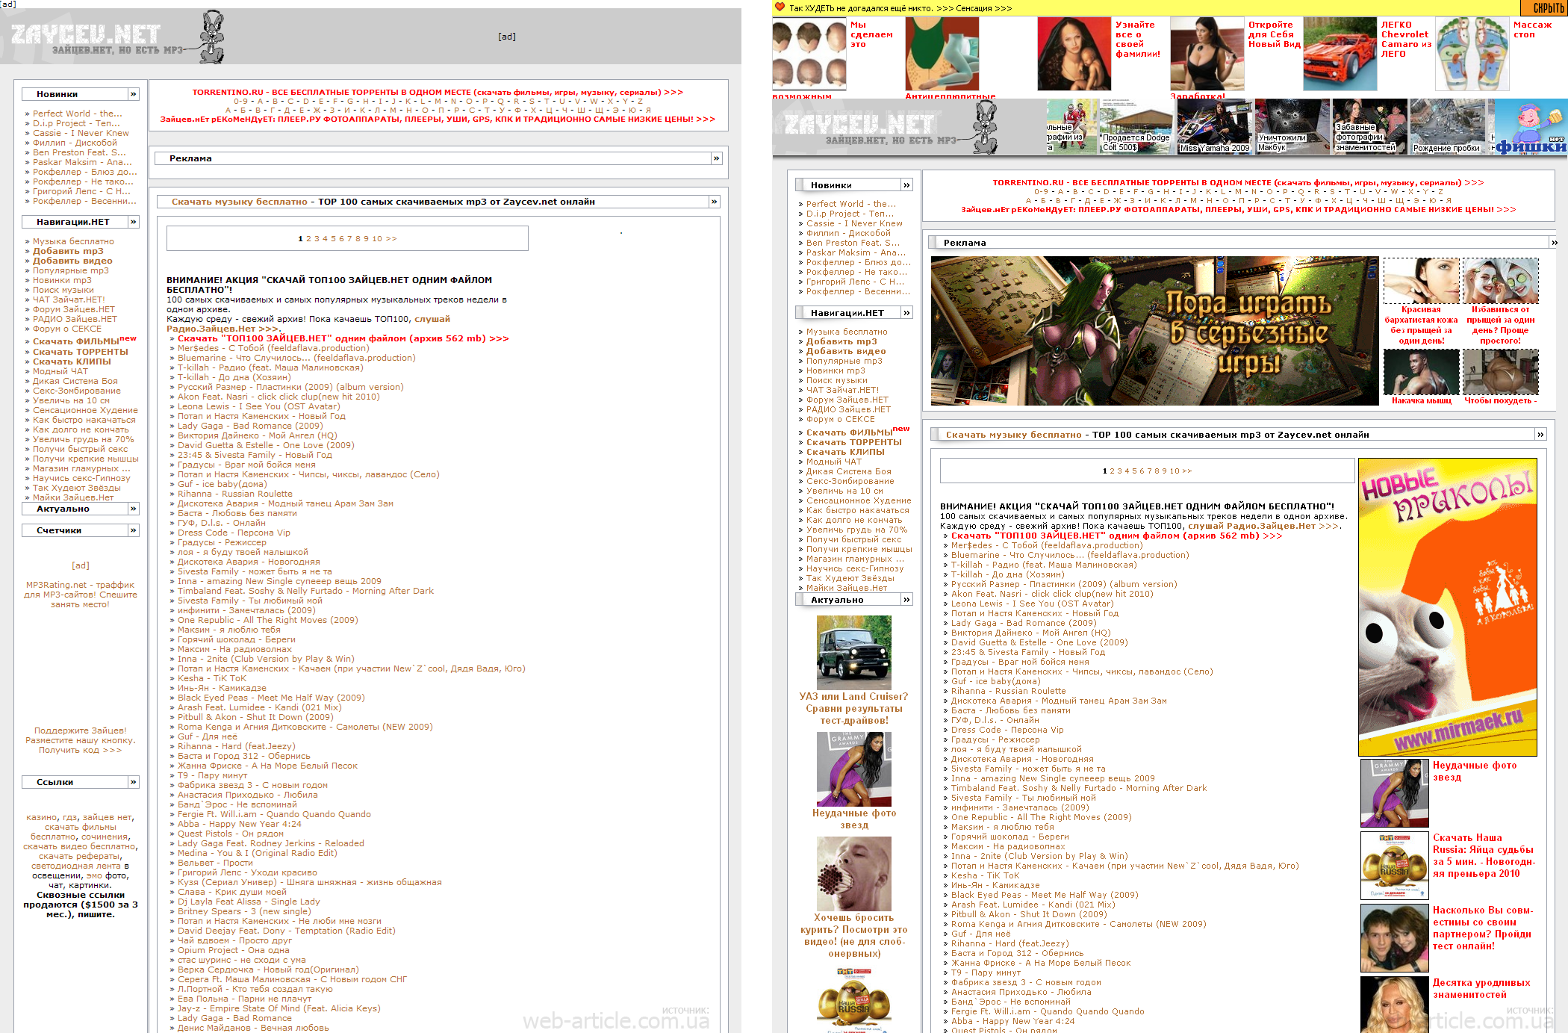The width and height of the screenshot is (1568, 1033).
Task: Open the 'Продается Dodge Colt 500$' thumbnail
Action: pyautogui.click(x=1136, y=127)
